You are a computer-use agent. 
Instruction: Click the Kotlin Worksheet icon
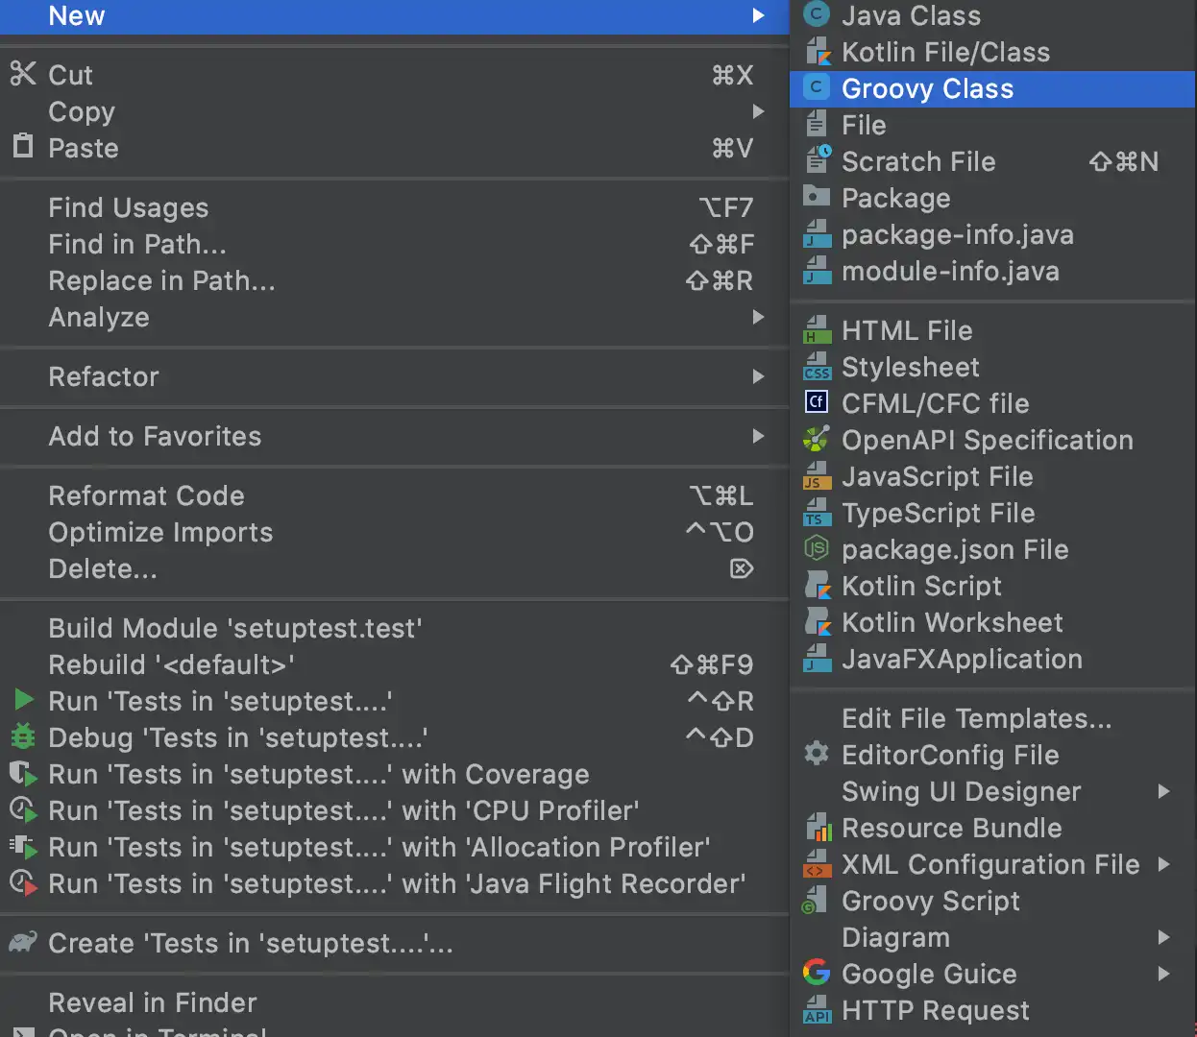pos(817,622)
